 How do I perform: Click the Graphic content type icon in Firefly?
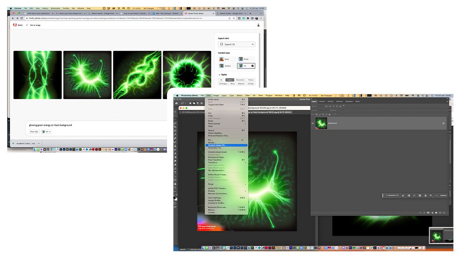click(222, 66)
